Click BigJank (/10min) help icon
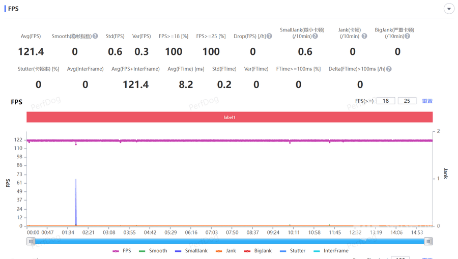 [x=407, y=37]
